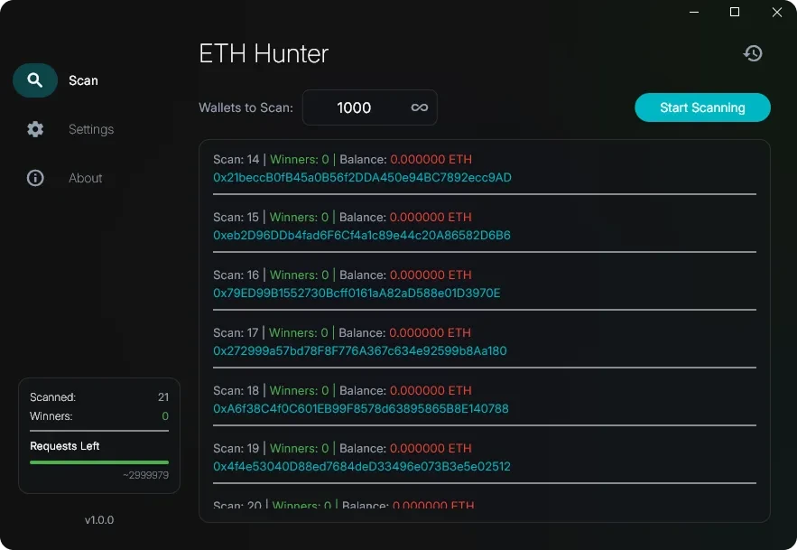This screenshot has width=797, height=550.
Task: Click wallet address of Scan 16
Action: pyautogui.click(x=357, y=294)
